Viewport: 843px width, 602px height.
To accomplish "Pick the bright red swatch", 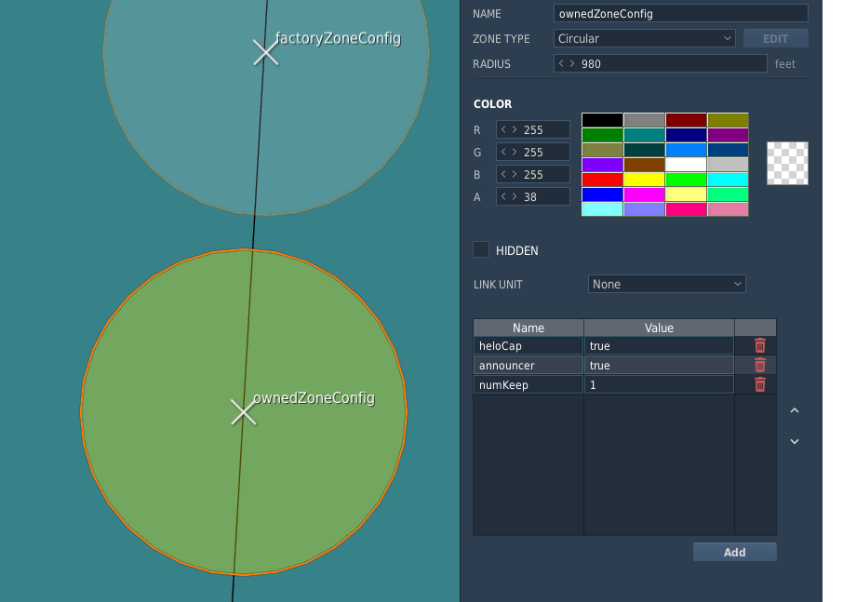I will tap(602, 180).
